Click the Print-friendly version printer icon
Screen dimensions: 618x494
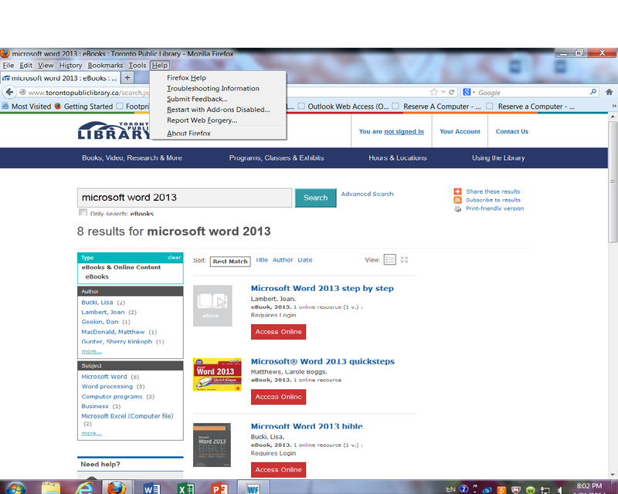457,208
